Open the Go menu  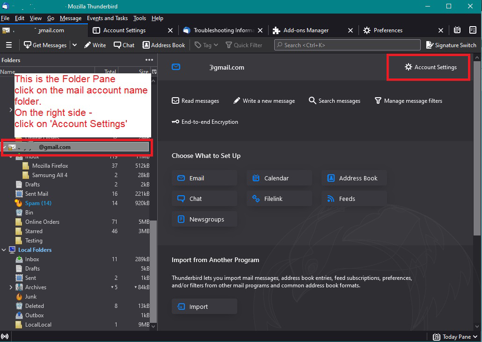[x=51, y=18]
